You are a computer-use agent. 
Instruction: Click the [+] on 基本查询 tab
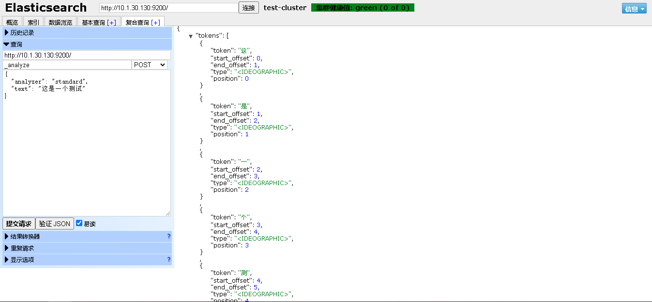(x=112, y=23)
